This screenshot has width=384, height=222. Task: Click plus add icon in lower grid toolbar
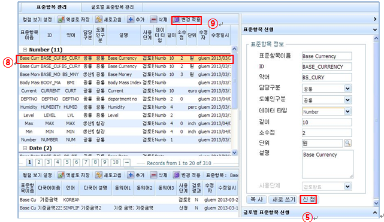coord(131,175)
